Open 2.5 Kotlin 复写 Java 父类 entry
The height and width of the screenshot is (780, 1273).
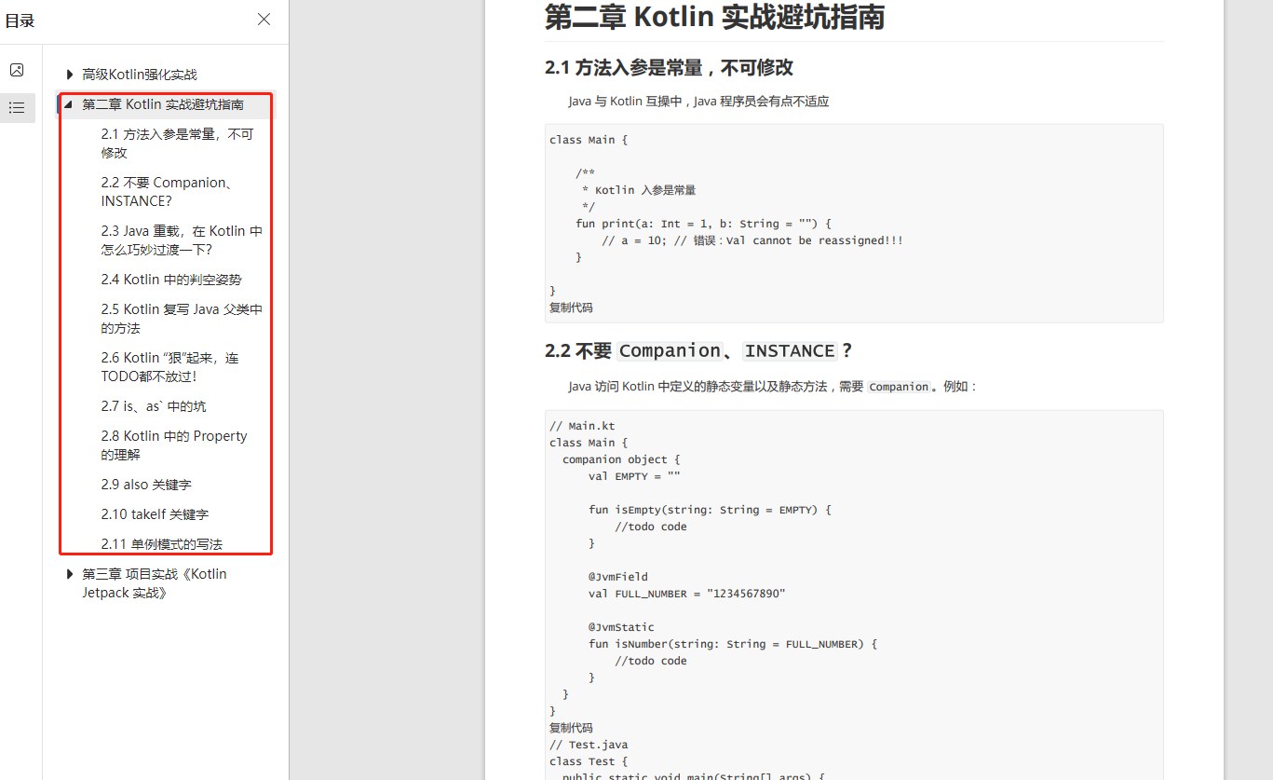[x=182, y=319]
